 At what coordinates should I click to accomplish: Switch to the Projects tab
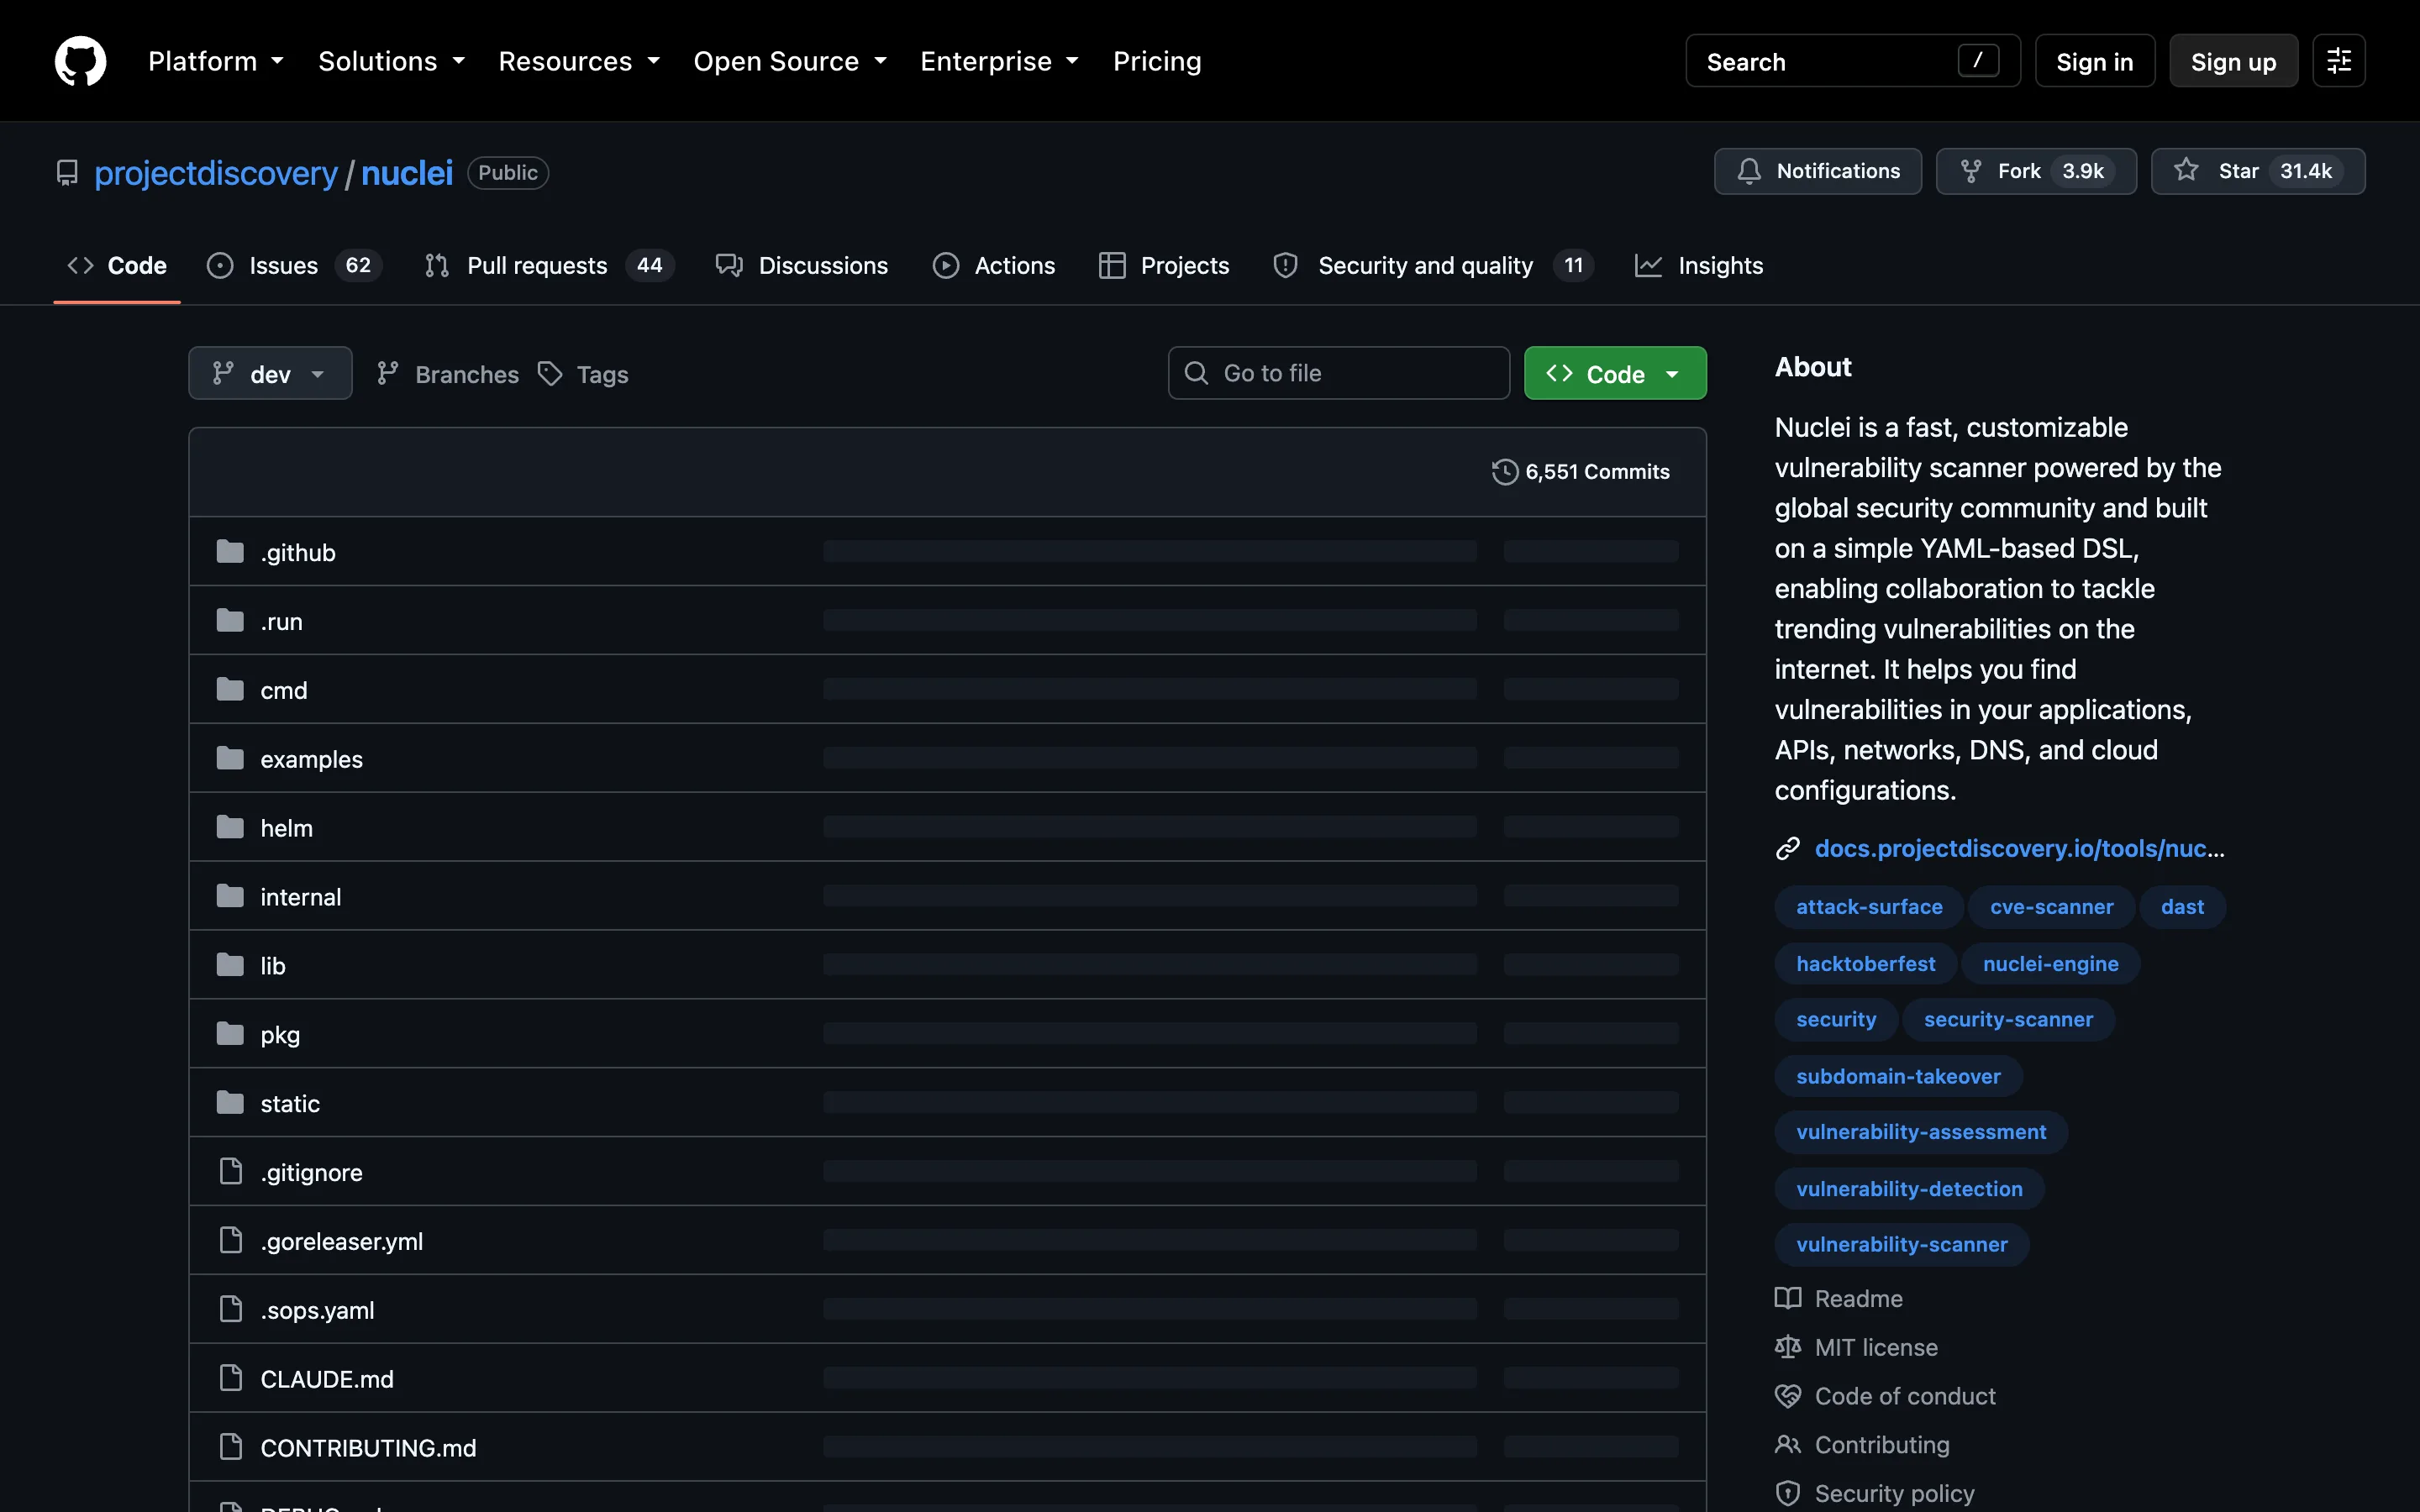[1164, 265]
